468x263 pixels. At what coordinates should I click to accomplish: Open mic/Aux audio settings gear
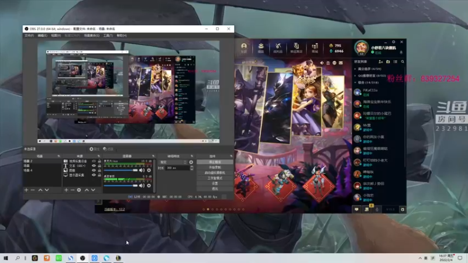tap(149, 170)
